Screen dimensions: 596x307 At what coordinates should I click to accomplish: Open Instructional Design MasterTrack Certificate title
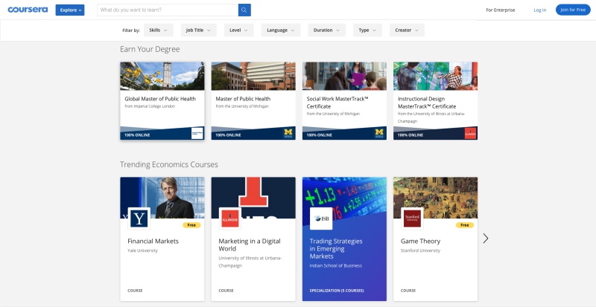click(427, 103)
